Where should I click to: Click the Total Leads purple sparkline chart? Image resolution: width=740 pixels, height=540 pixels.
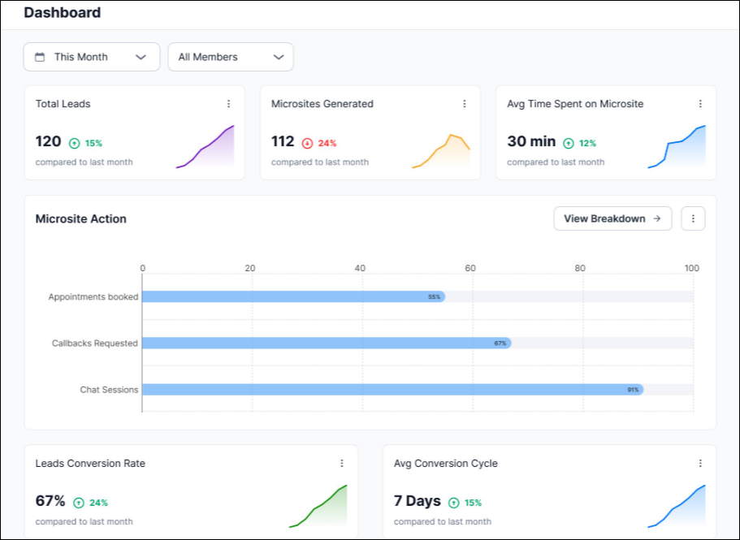coord(205,147)
